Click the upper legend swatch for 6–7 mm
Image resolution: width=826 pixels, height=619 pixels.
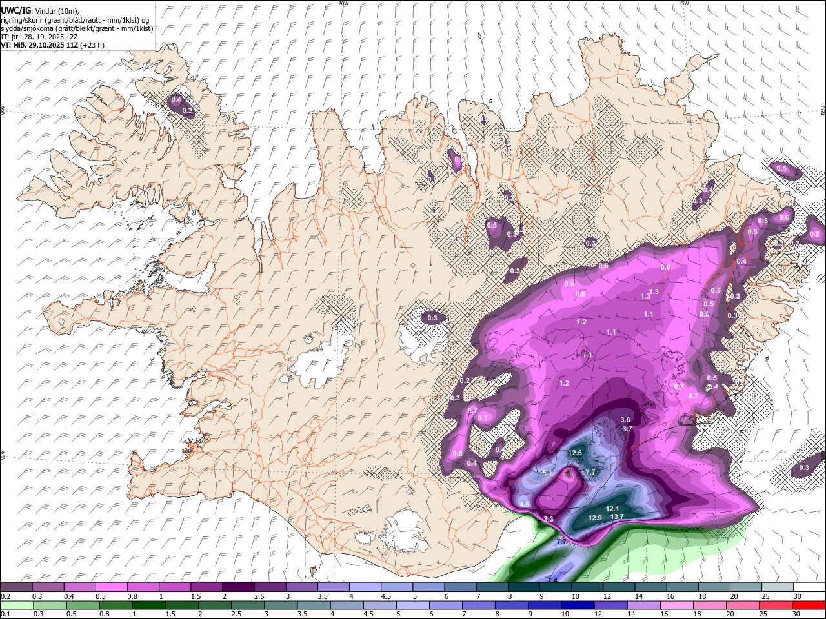coord(460,587)
